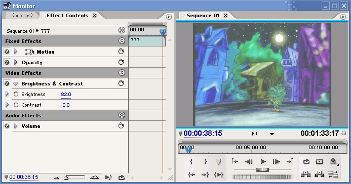Go to Out Point
Screen dimensions: 351x184
coord(205,174)
